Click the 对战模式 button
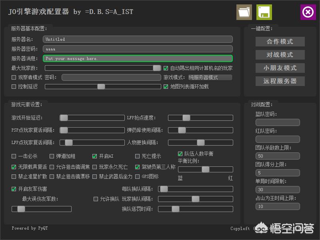Viewport: 320px width, 240px height. point(280,55)
